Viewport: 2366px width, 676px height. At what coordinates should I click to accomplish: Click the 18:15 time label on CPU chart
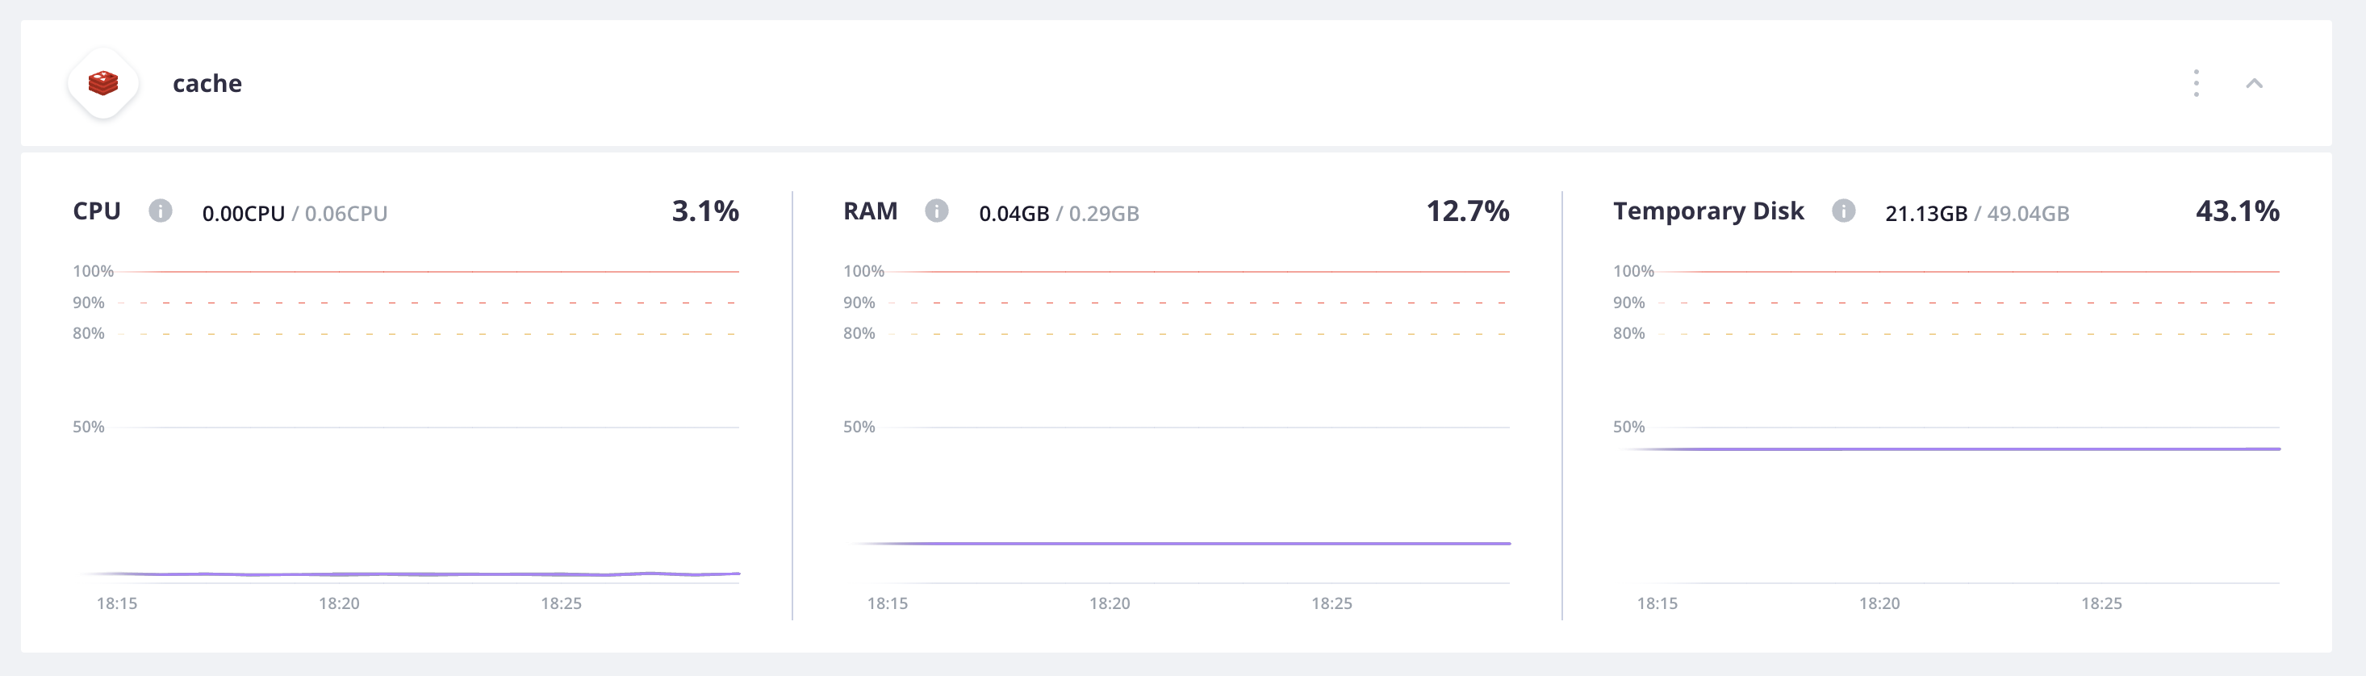117,603
